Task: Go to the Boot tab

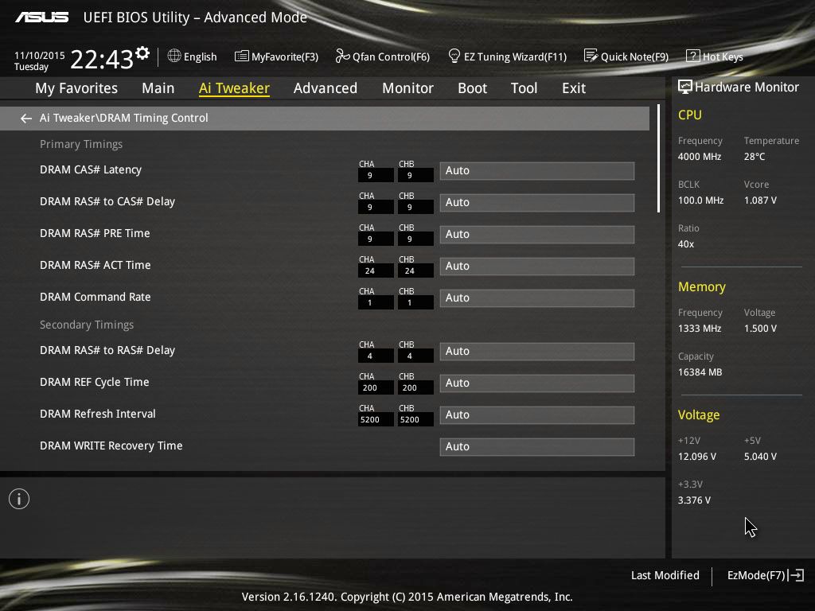Action: coord(472,88)
